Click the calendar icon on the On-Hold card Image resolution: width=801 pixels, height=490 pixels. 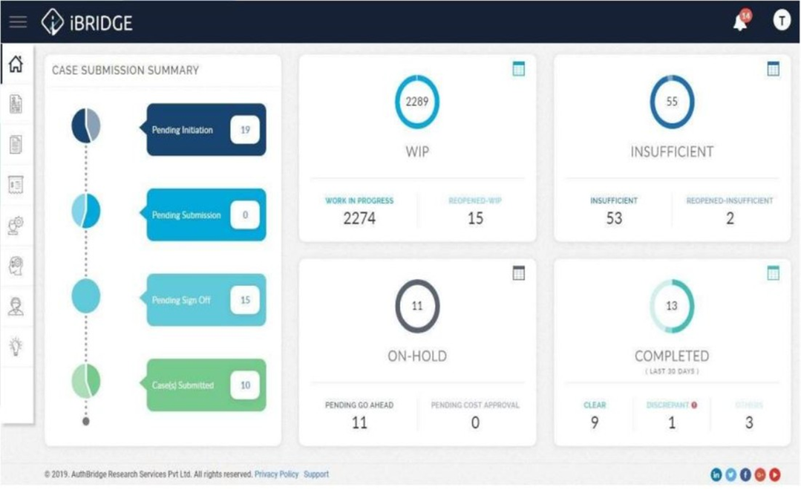click(x=519, y=272)
